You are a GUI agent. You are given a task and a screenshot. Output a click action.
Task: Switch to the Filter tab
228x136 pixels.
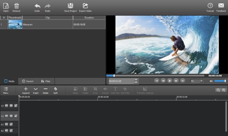pyautogui.click(x=46, y=81)
